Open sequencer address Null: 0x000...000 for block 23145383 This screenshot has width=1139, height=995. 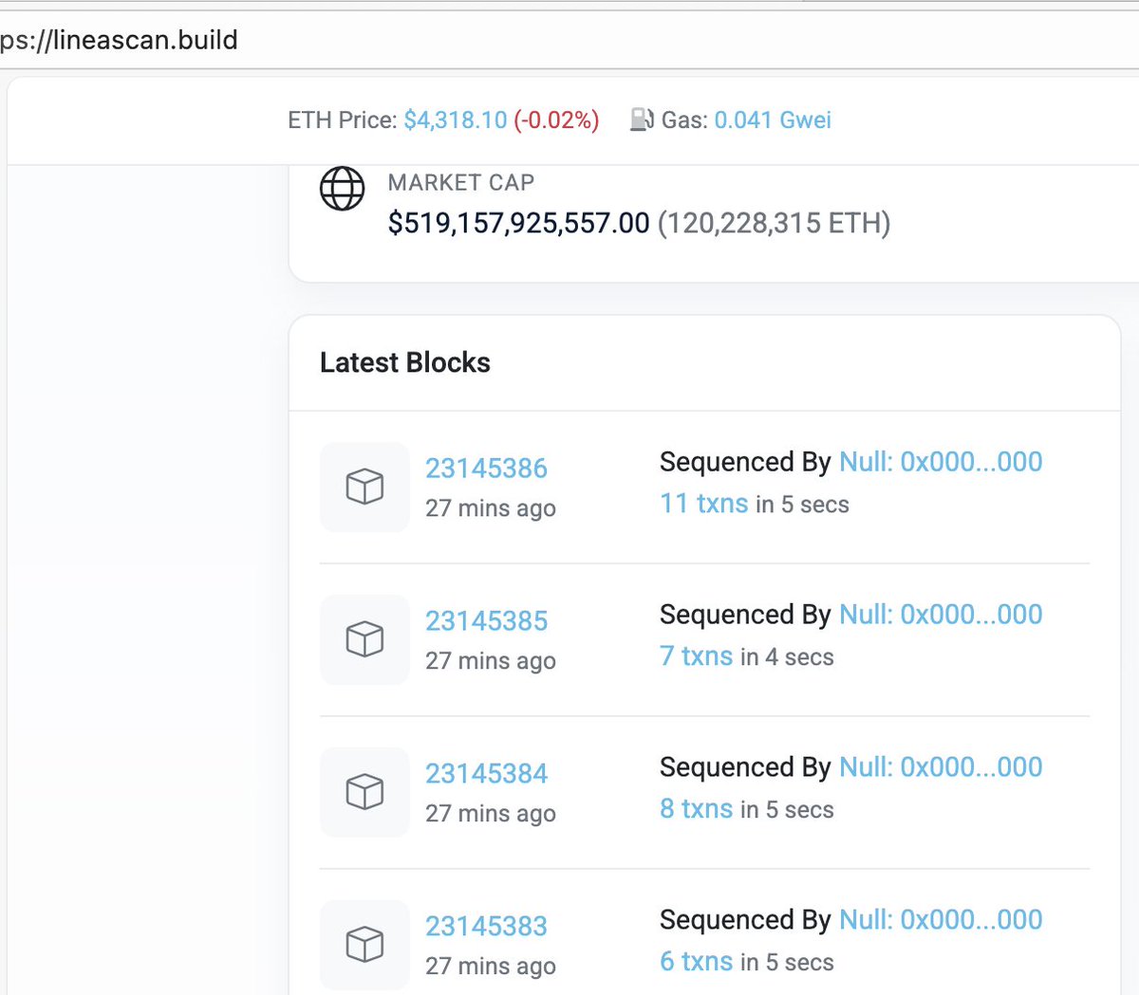[x=940, y=919]
